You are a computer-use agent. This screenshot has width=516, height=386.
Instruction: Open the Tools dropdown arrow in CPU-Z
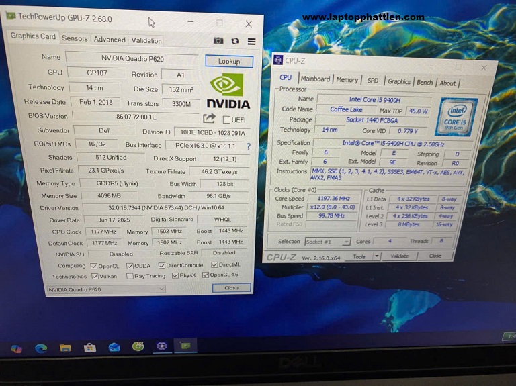click(x=377, y=256)
